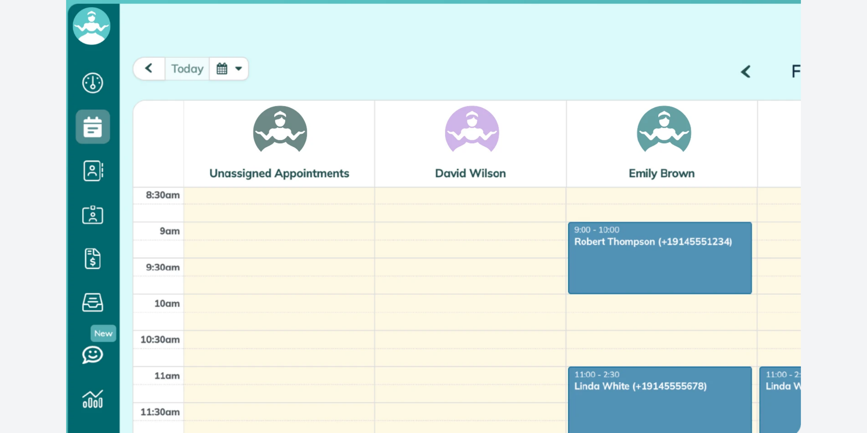
Task: Click the 9:30am time label
Action: [x=163, y=267]
